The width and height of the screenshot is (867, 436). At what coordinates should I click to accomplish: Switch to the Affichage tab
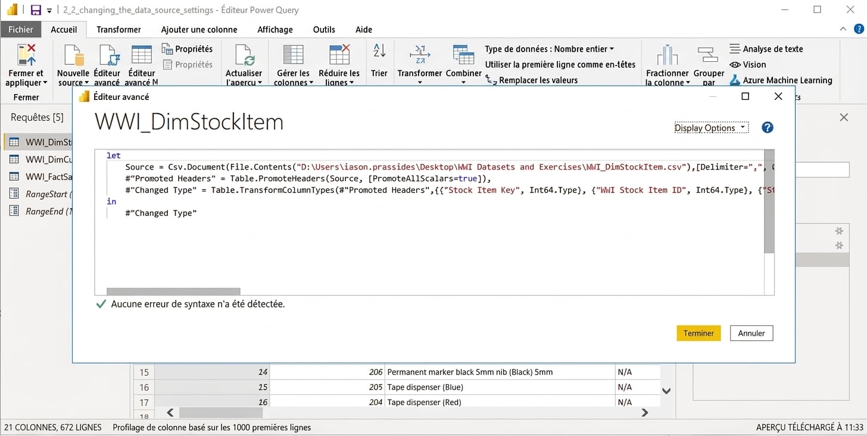(275, 29)
